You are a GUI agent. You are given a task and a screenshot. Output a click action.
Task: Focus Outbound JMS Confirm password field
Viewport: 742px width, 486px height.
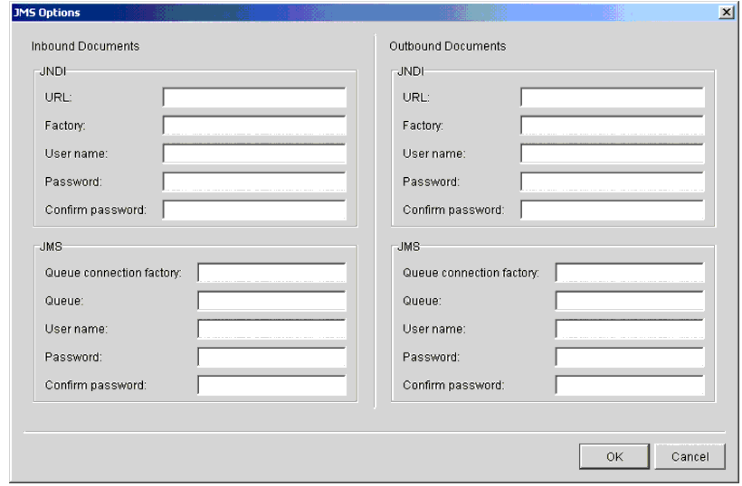coord(630,385)
